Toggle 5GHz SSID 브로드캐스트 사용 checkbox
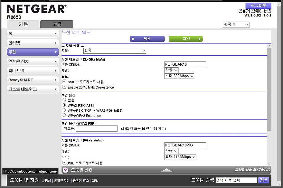 tap(64, 163)
